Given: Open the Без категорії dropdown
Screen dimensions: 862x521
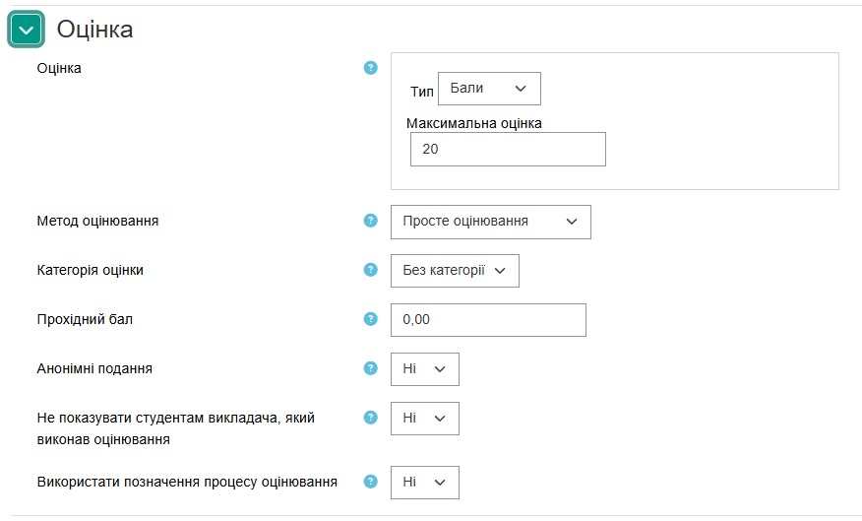Looking at the screenshot, I should [x=455, y=271].
